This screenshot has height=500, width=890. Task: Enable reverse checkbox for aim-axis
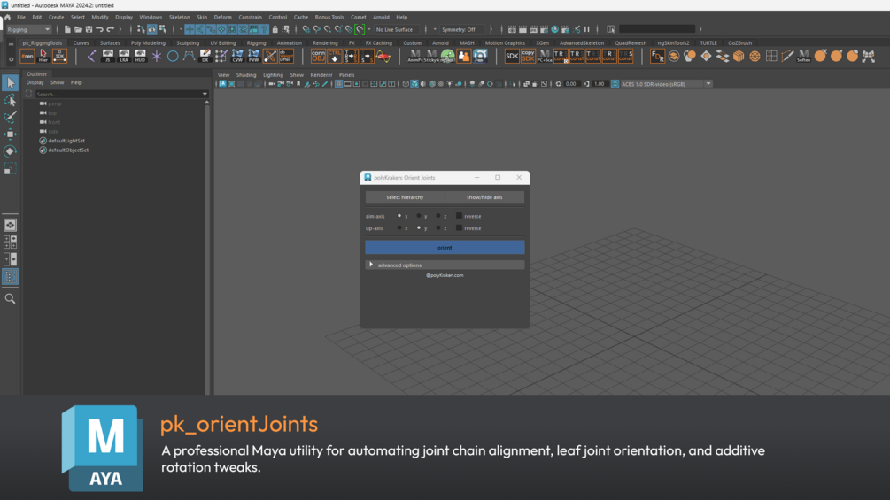(x=460, y=216)
